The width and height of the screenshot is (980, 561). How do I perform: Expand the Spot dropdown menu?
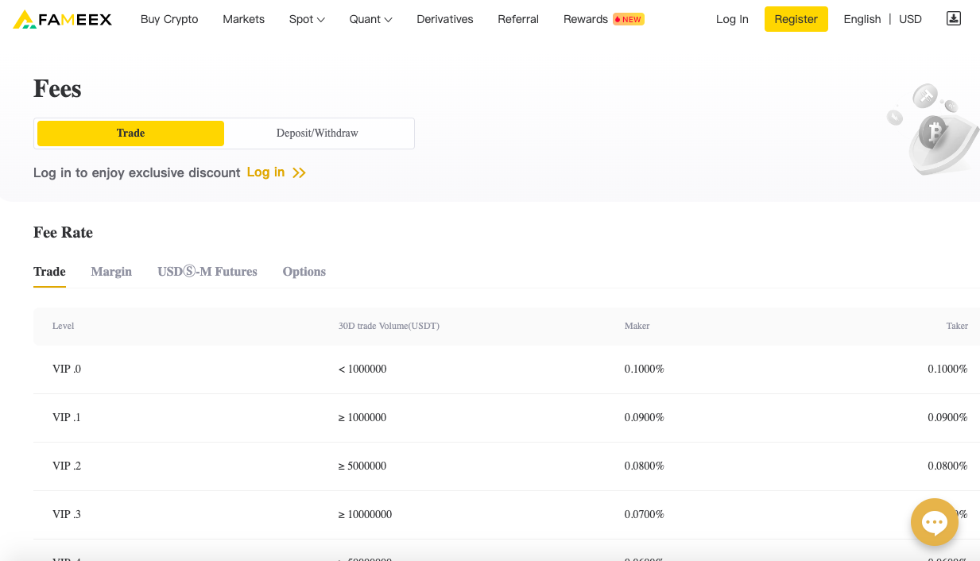pos(307,19)
